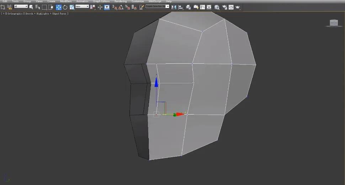Click the Create Selection Set input field
This screenshot has height=185, width=345.
(x=155, y=7)
